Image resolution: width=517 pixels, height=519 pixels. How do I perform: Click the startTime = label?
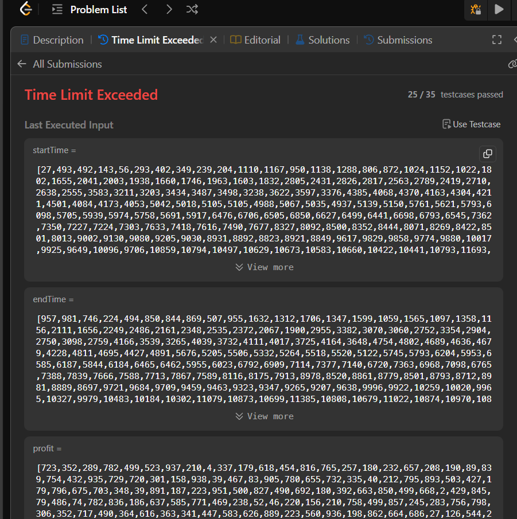coord(55,150)
